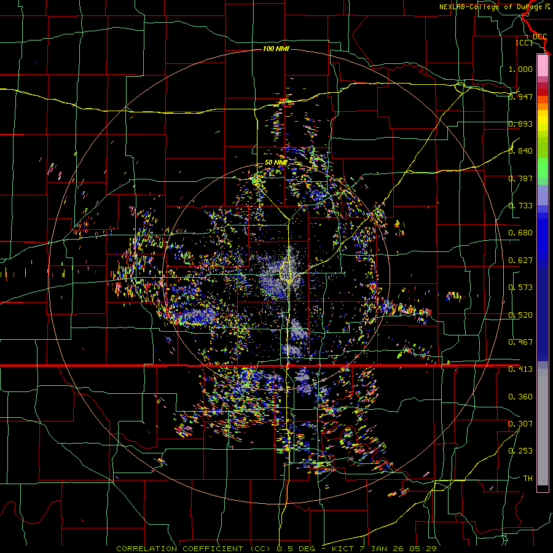Pick the red band on the color scale
The image size is (553, 553).
click(x=543, y=92)
